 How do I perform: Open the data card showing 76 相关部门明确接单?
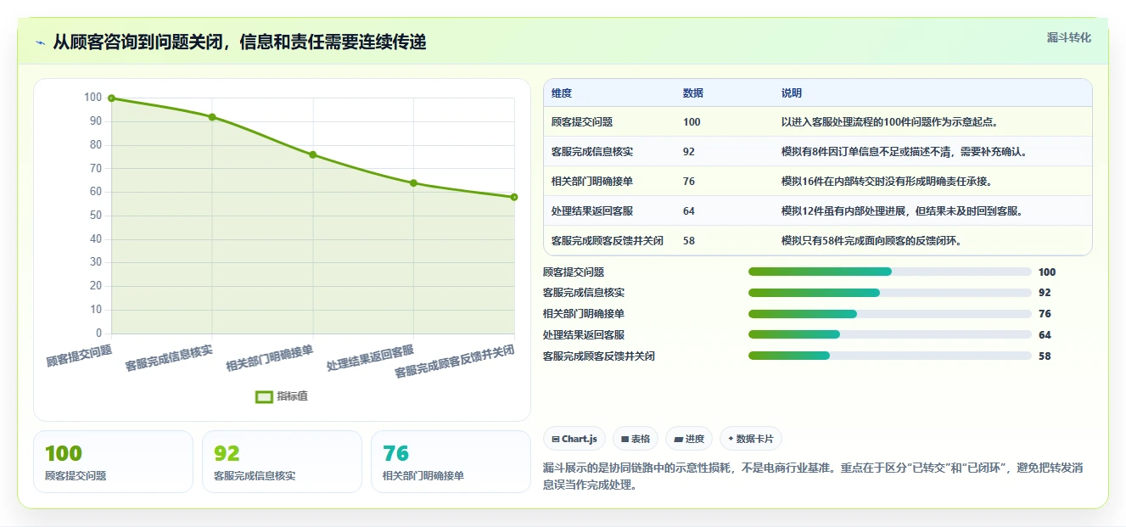(x=451, y=462)
